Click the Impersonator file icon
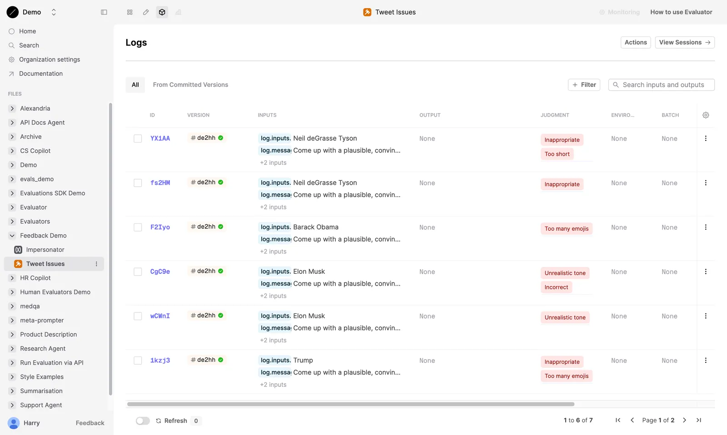Screen dimensions: 727x435 [x=18, y=250]
